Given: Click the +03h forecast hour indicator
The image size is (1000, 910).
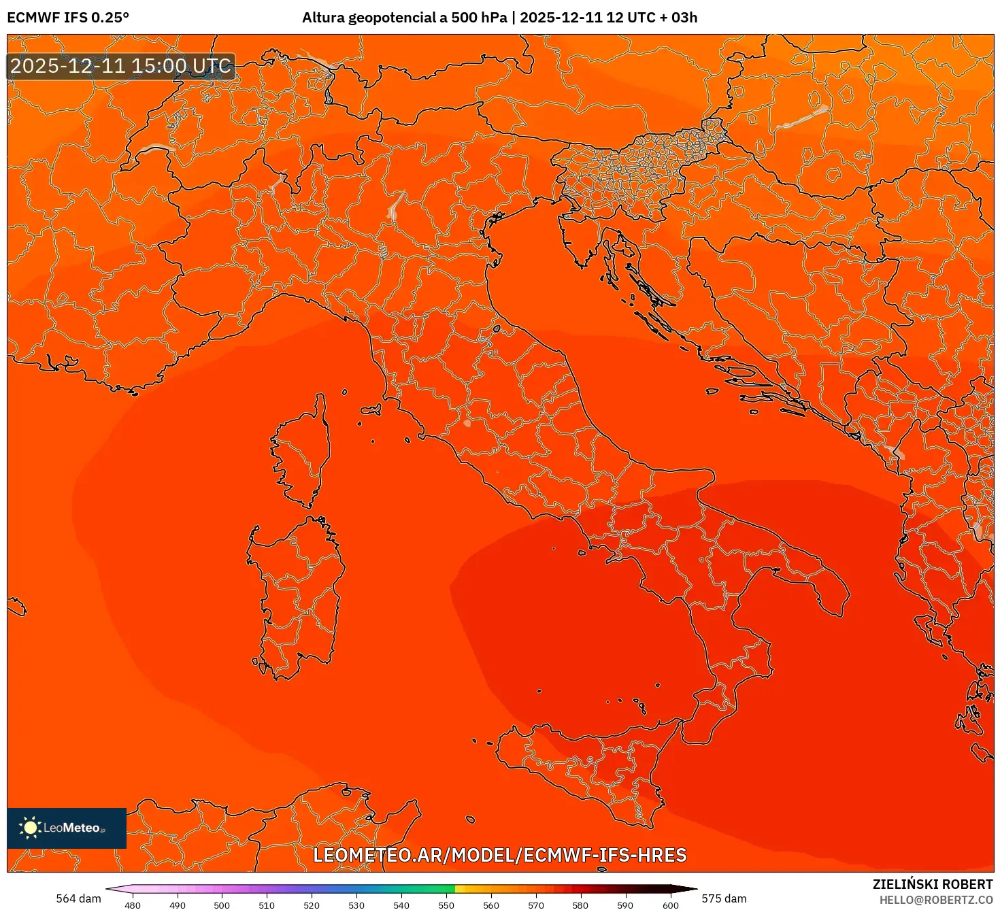Looking at the screenshot, I should 678,18.
